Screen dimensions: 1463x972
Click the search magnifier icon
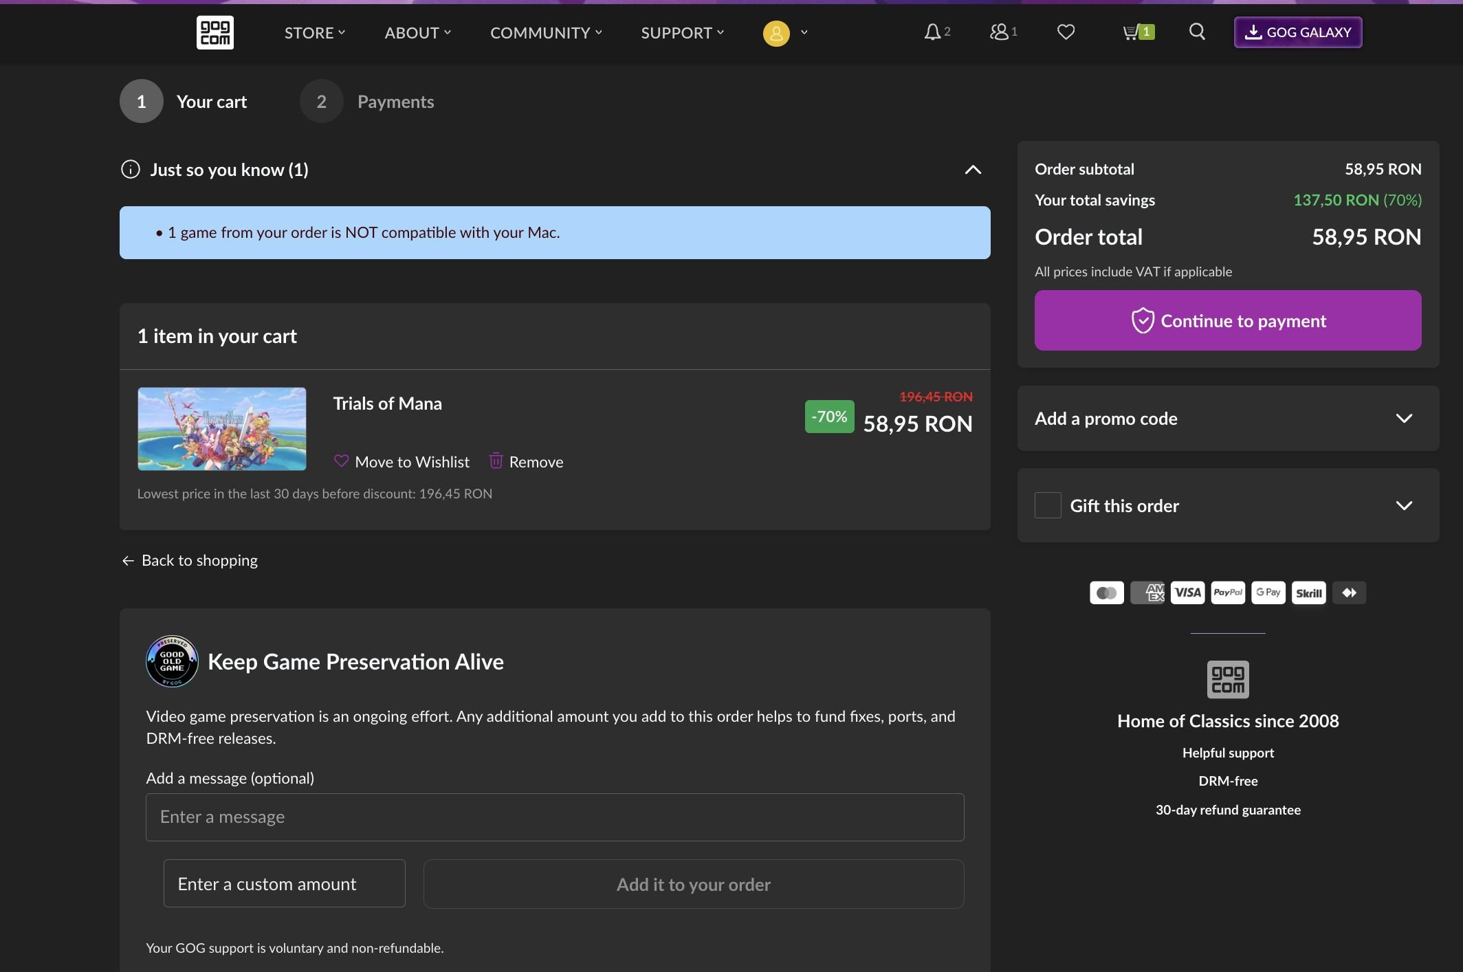coord(1197,32)
